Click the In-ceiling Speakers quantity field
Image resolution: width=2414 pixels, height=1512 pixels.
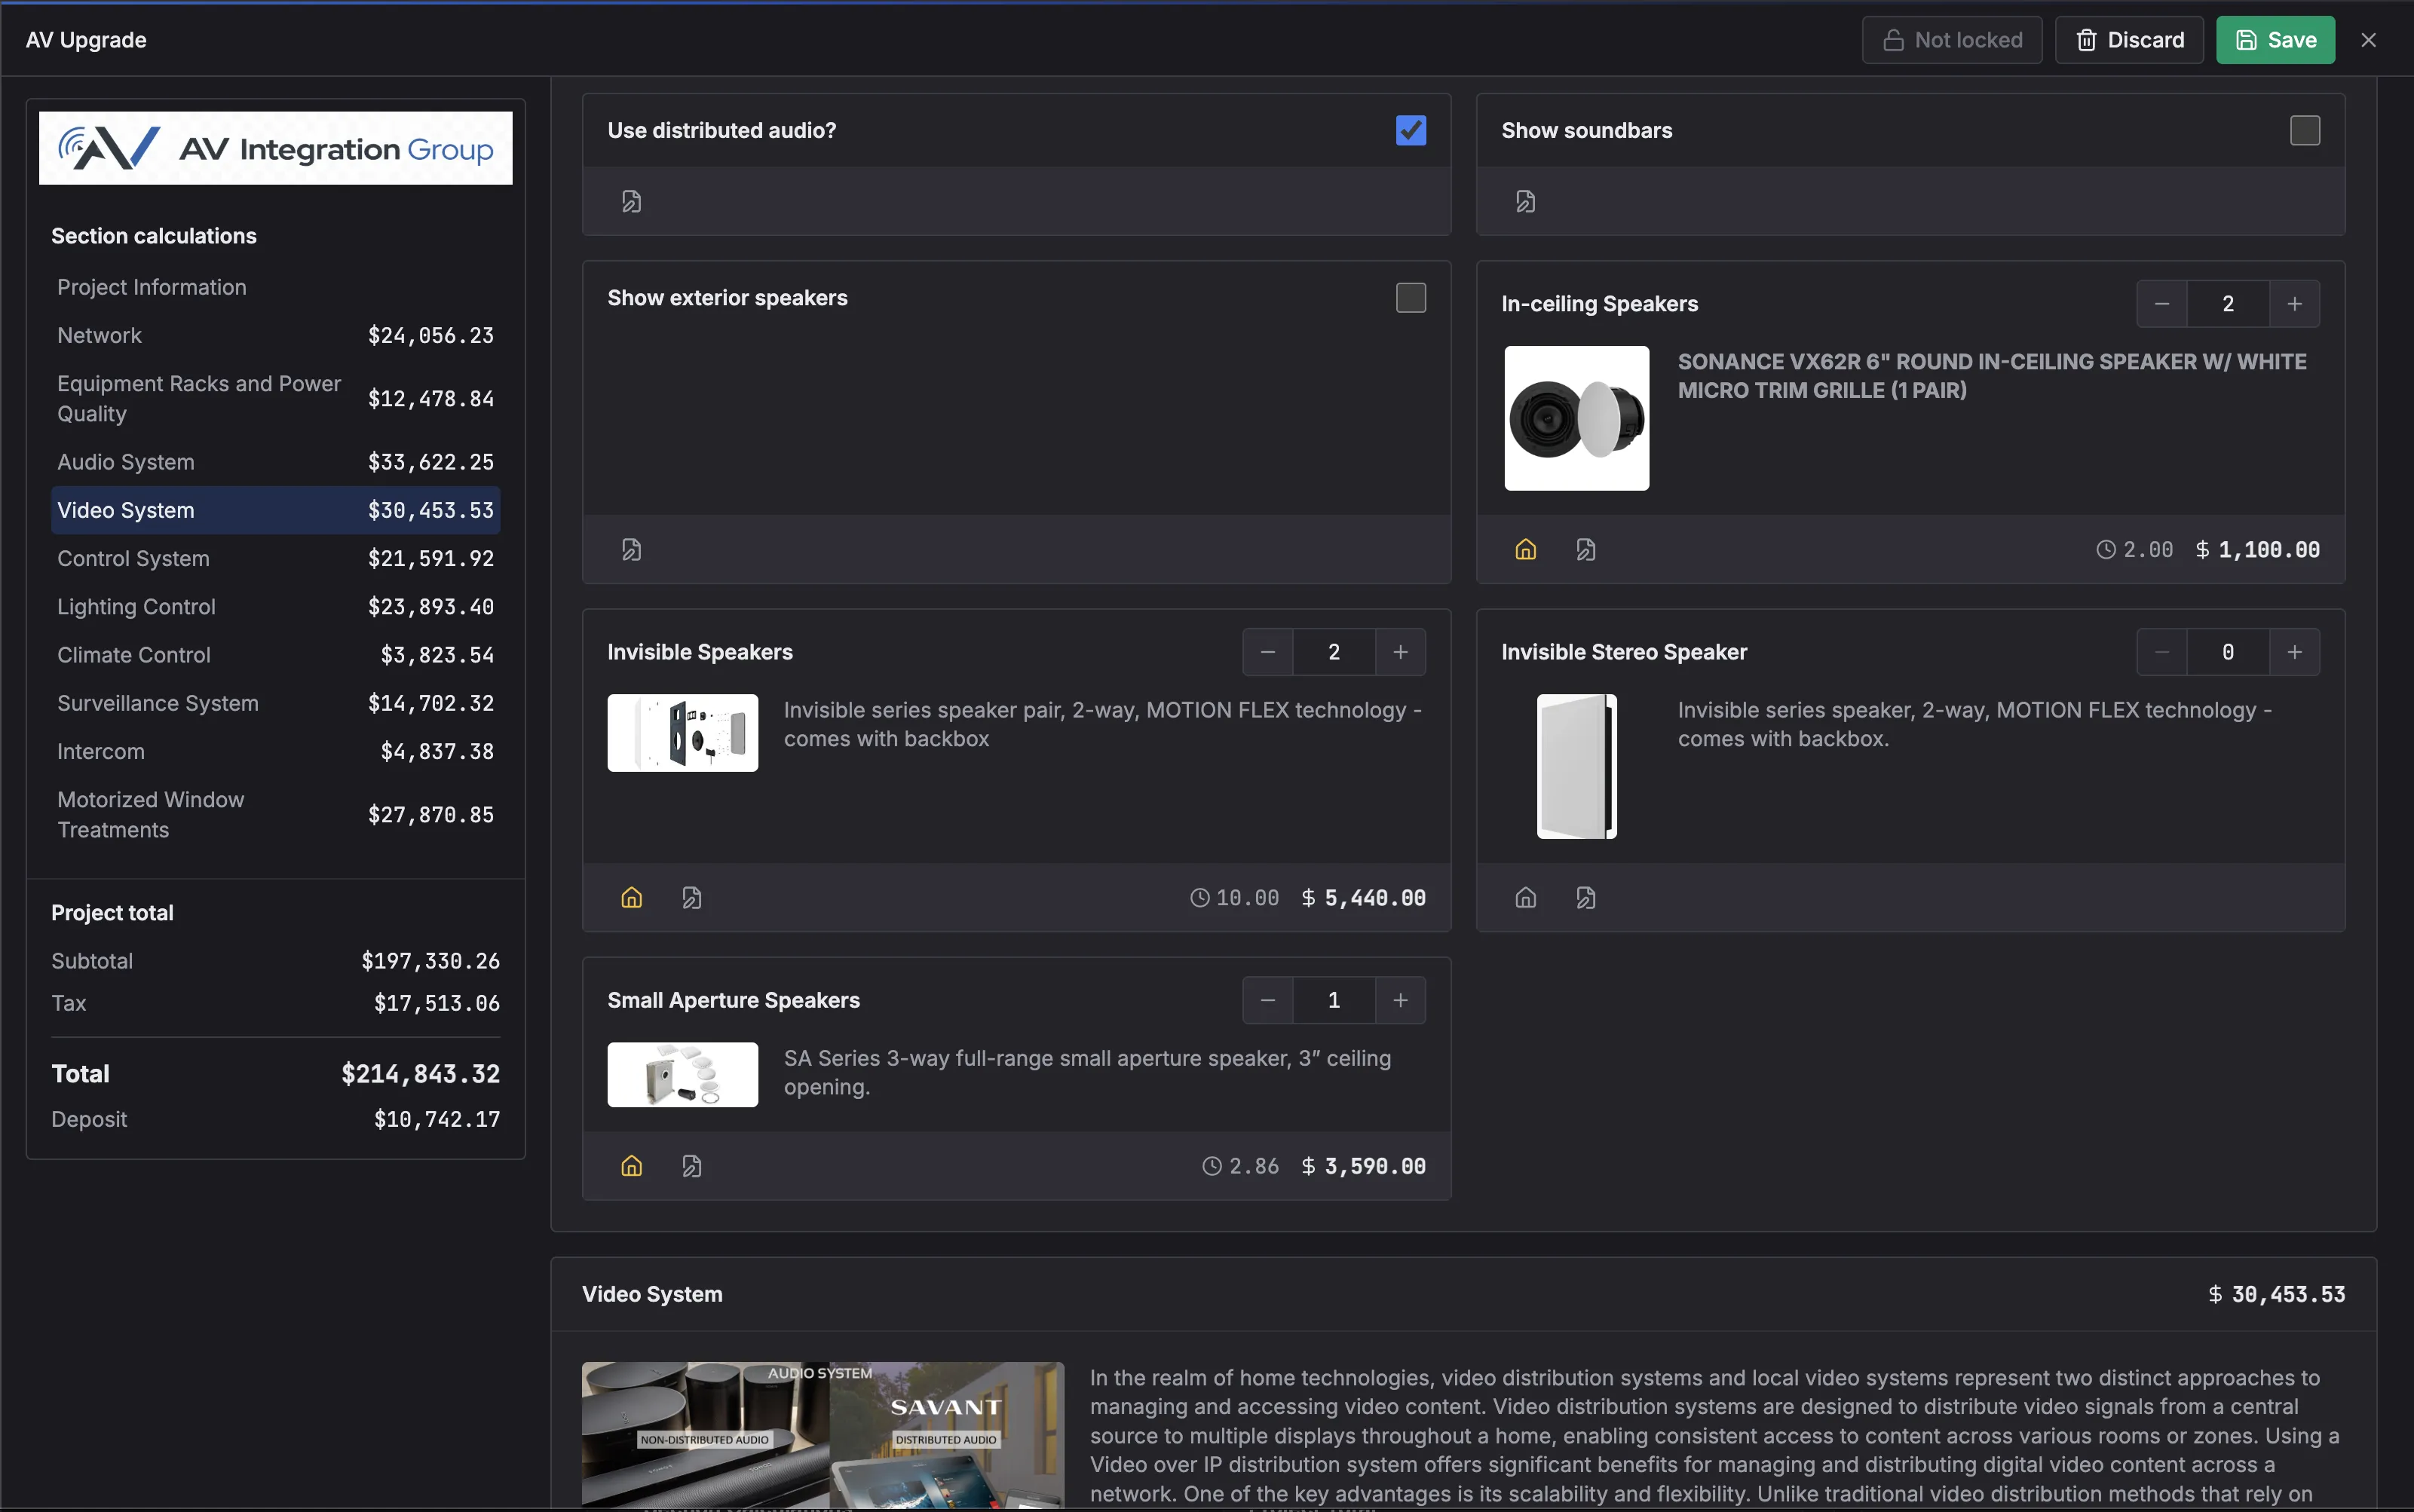click(x=2228, y=303)
